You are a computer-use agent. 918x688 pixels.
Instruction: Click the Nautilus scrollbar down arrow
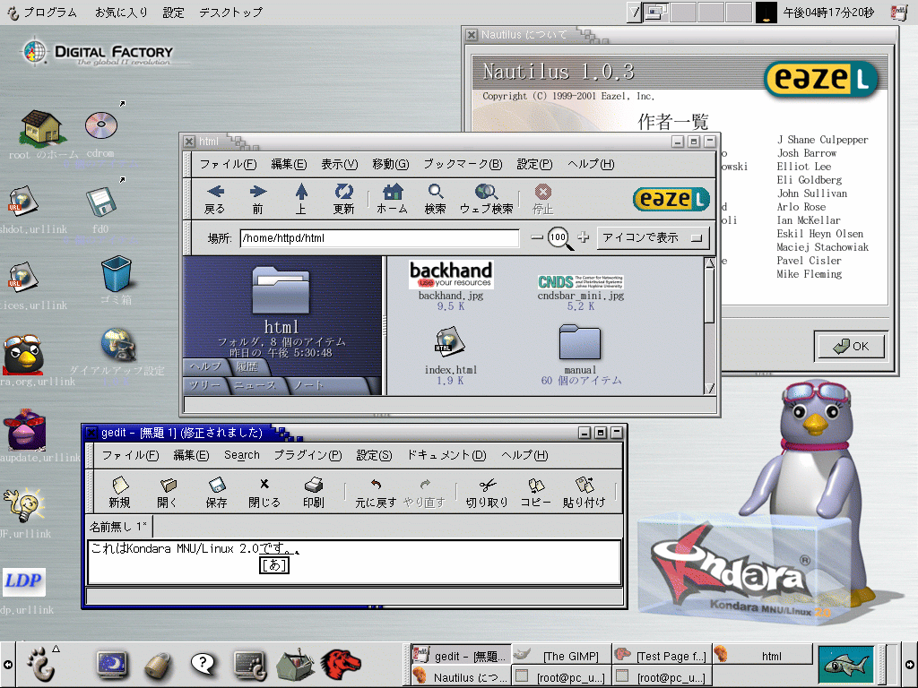click(x=710, y=388)
